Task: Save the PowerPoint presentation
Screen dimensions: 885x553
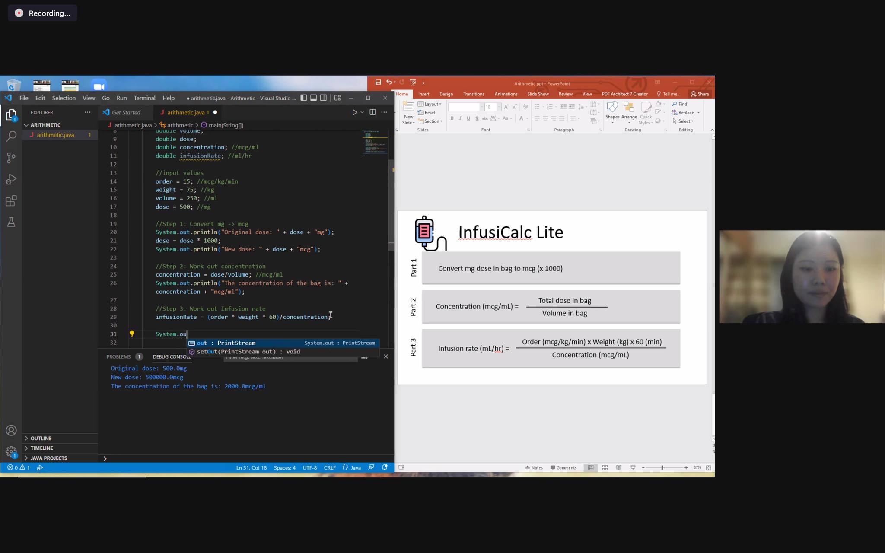Action: [378, 82]
